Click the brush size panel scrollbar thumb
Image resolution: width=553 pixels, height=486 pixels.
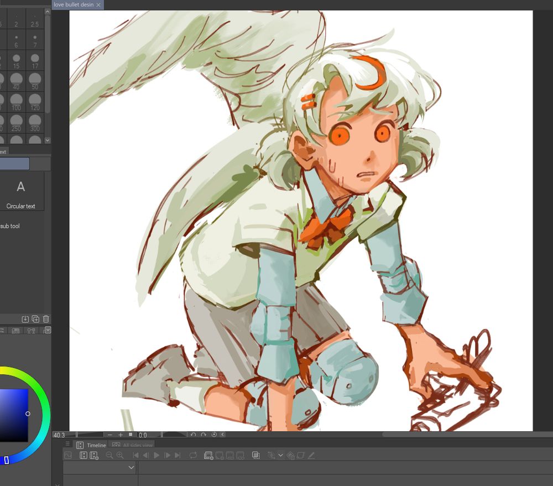pos(48,64)
